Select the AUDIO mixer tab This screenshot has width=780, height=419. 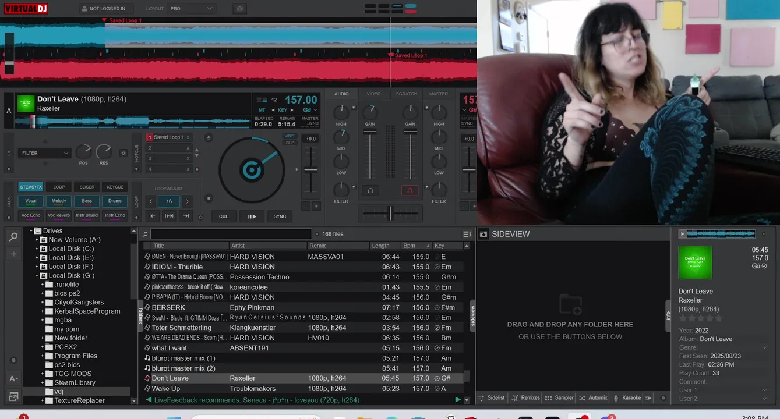341,94
